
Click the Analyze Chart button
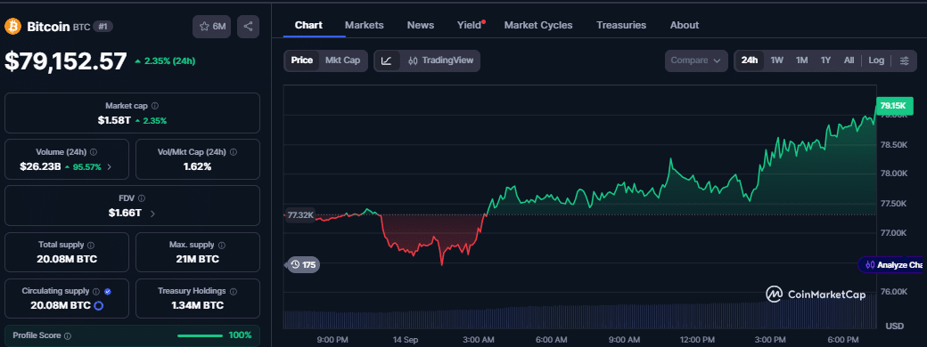point(892,265)
